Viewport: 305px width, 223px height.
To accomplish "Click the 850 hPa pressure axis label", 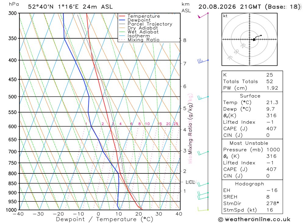I will (x=13, y=183).
